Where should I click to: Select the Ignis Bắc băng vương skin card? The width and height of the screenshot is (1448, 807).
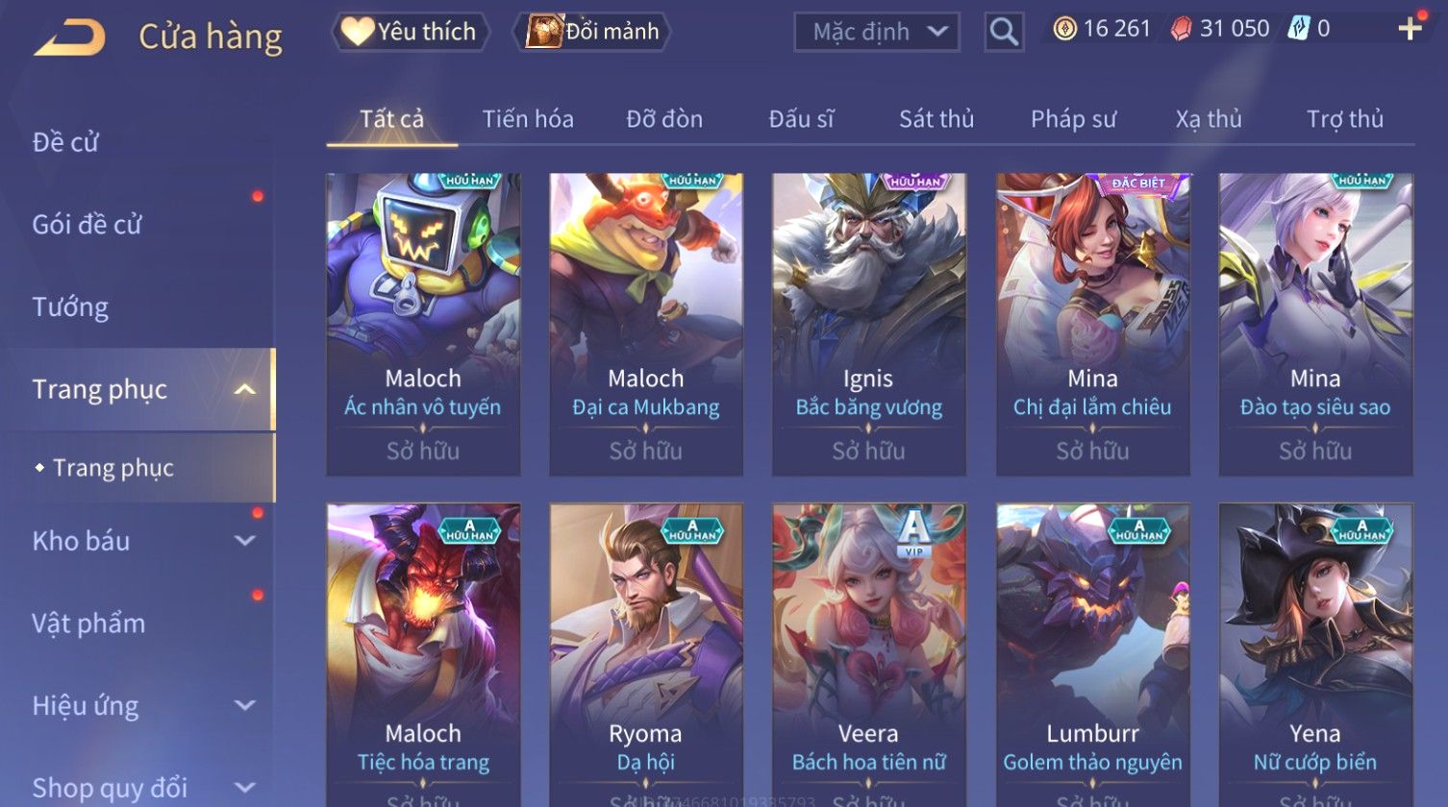pos(869,325)
